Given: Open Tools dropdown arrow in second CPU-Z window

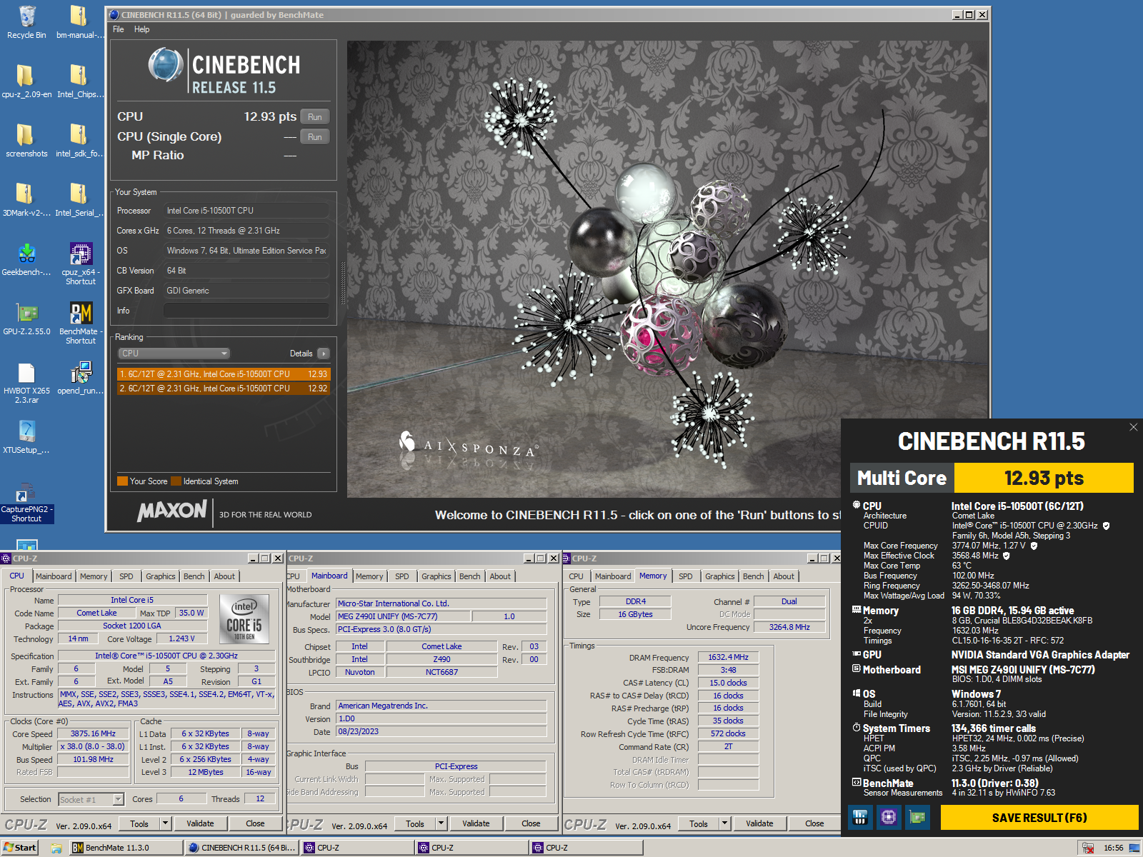Looking at the screenshot, I should pos(441,823).
